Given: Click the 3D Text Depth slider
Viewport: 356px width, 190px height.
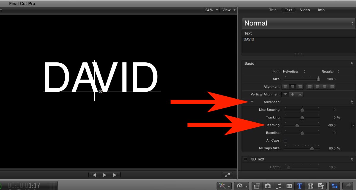Looking at the screenshot, I should [x=302, y=167].
